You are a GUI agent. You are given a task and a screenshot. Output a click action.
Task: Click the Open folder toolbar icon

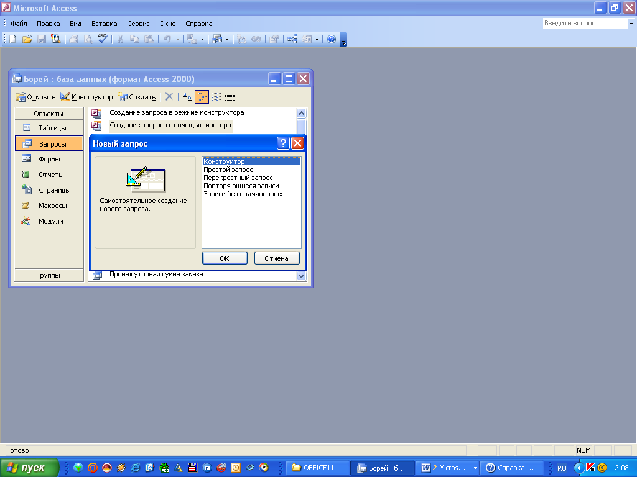[27, 39]
